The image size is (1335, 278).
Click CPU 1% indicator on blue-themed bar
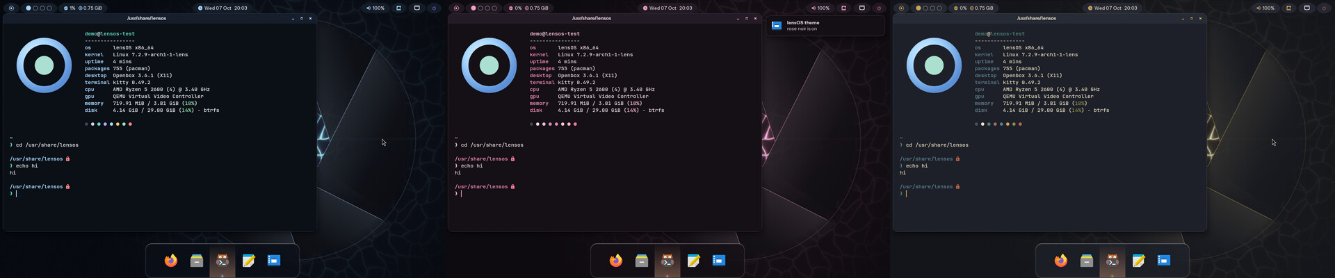click(70, 8)
